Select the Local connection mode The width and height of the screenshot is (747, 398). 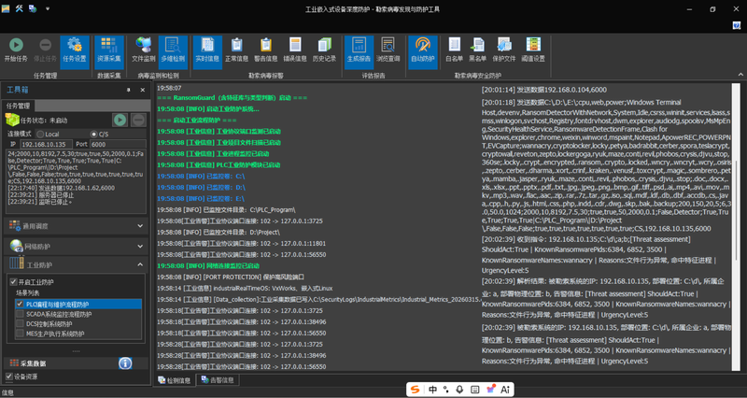point(48,135)
